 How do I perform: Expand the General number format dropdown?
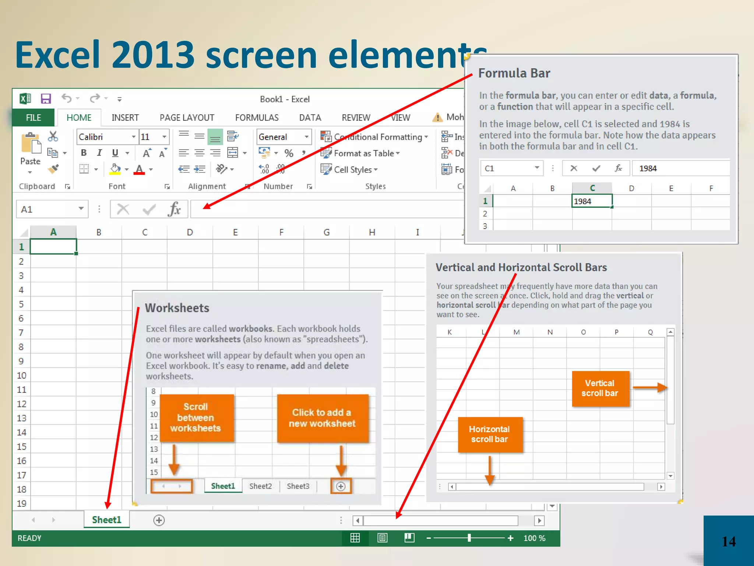(x=306, y=137)
